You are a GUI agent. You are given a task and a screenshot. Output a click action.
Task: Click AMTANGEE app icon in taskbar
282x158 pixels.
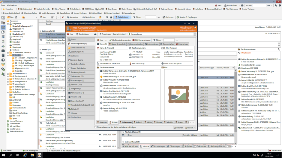coord(39,155)
